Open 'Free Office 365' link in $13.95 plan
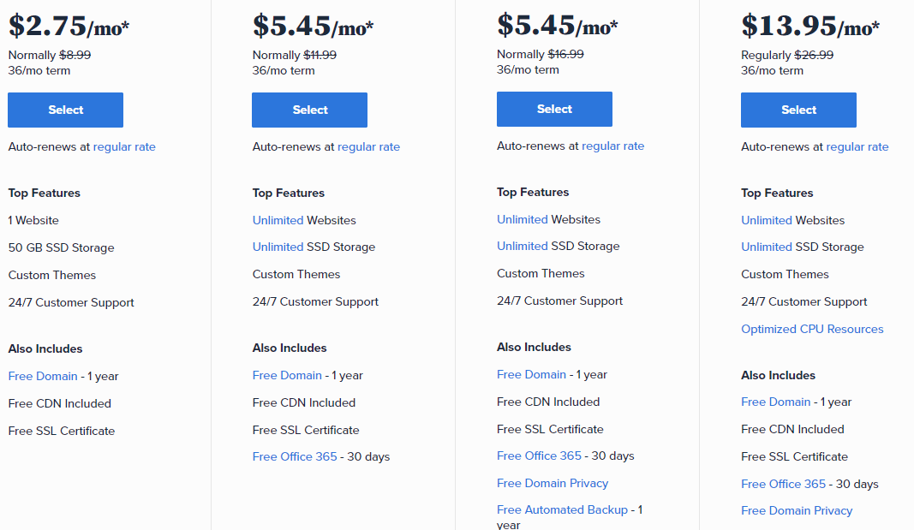The image size is (914, 530). (783, 485)
